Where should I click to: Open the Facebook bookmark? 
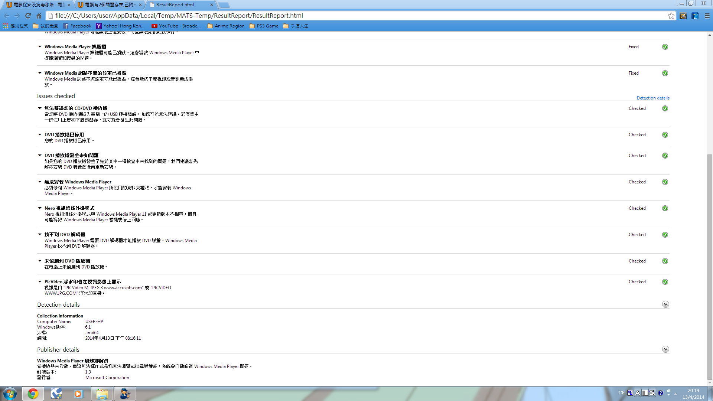pos(77,26)
